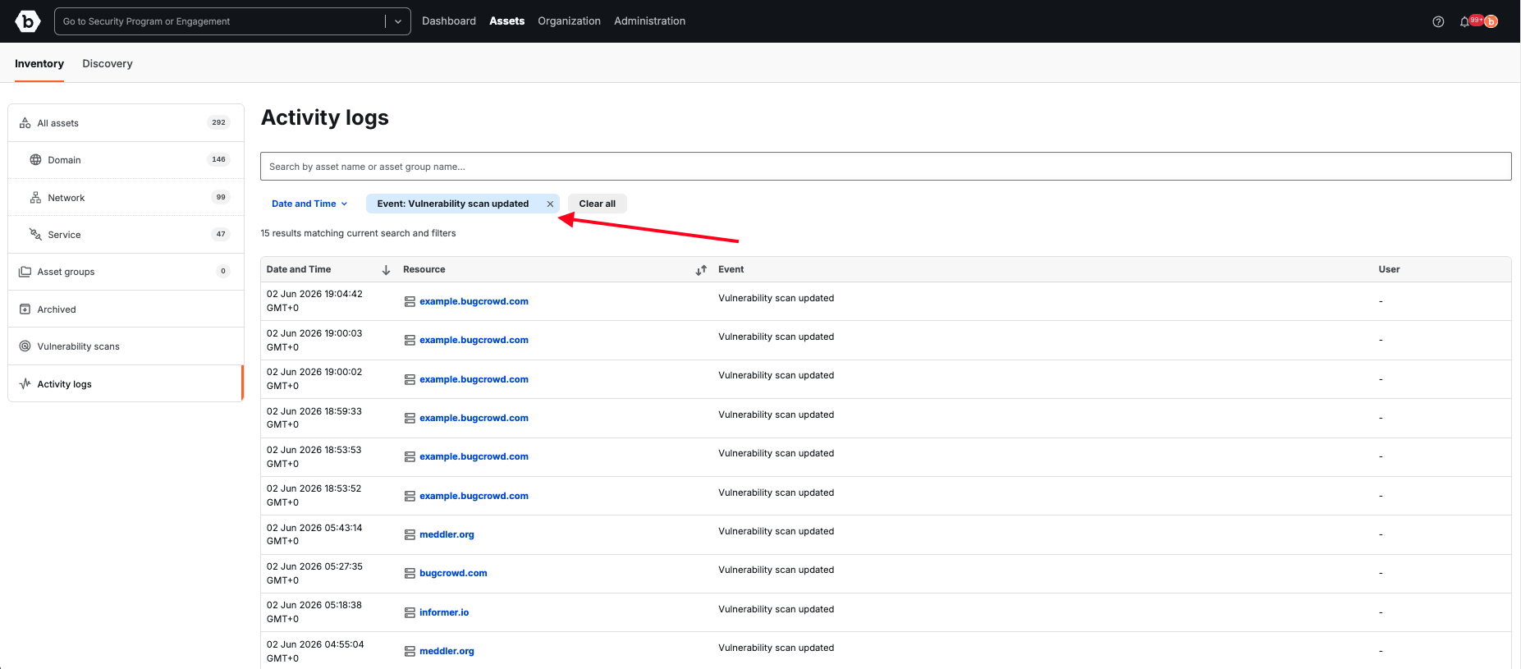Image resolution: width=1521 pixels, height=669 pixels.
Task: Open the Organization menu
Action: point(569,21)
